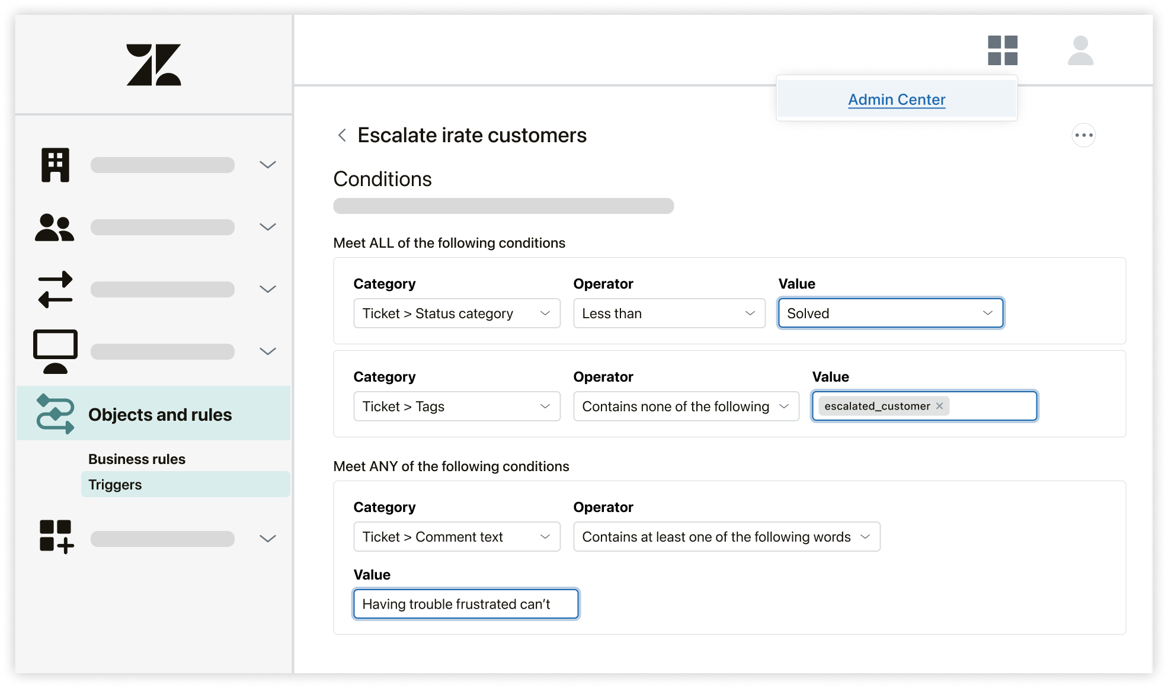Expand the building icon sidebar section
Viewport: 1168px width, 688px height.
pos(268,165)
